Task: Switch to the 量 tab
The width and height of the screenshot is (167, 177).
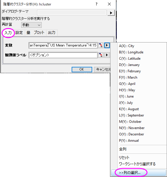Action: (x=28, y=33)
